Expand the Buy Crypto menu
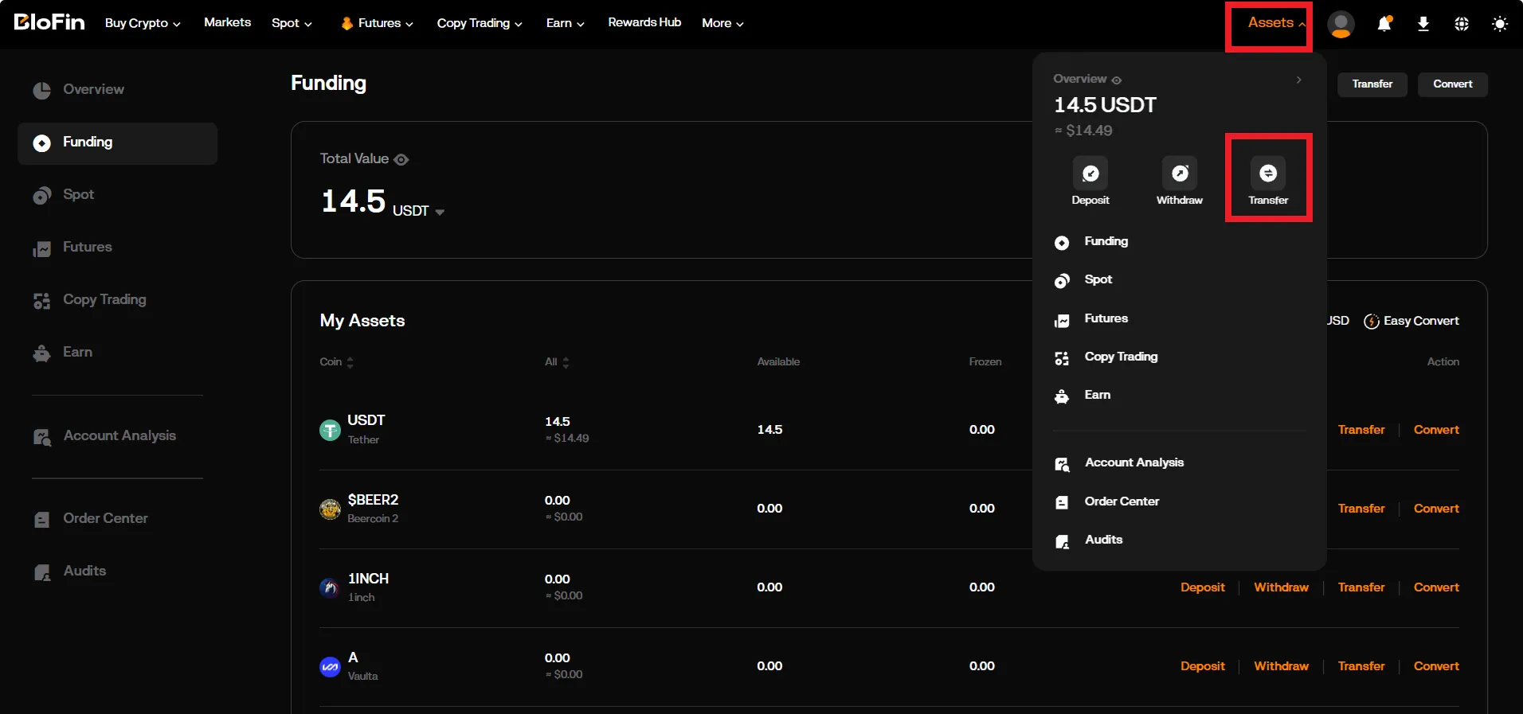 [143, 23]
